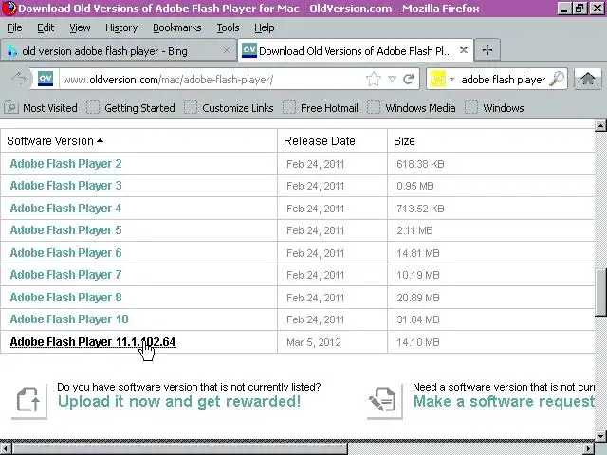Image resolution: width=607 pixels, height=455 pixels.
Task: Close the OldVersion download tab
Action: point(464,50)
